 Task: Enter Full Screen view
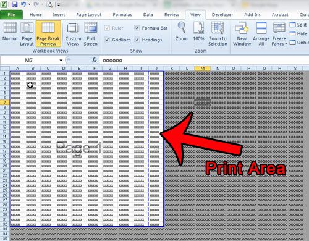click(91, 34)
